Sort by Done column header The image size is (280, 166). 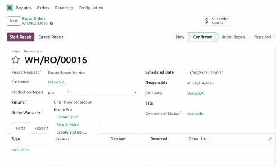click(x=193, y=139)
